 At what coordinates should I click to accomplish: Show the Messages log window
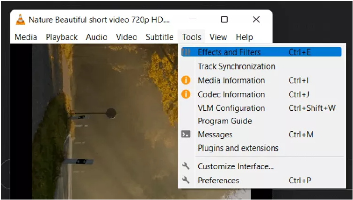(262, 135)
